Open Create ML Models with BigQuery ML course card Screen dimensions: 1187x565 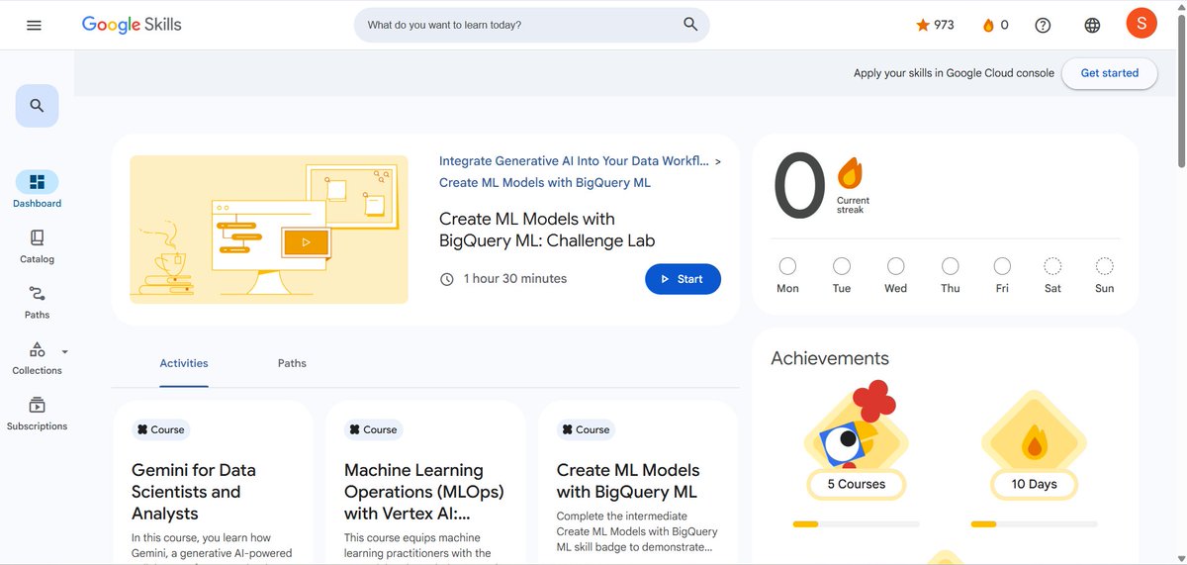(628, 481)
